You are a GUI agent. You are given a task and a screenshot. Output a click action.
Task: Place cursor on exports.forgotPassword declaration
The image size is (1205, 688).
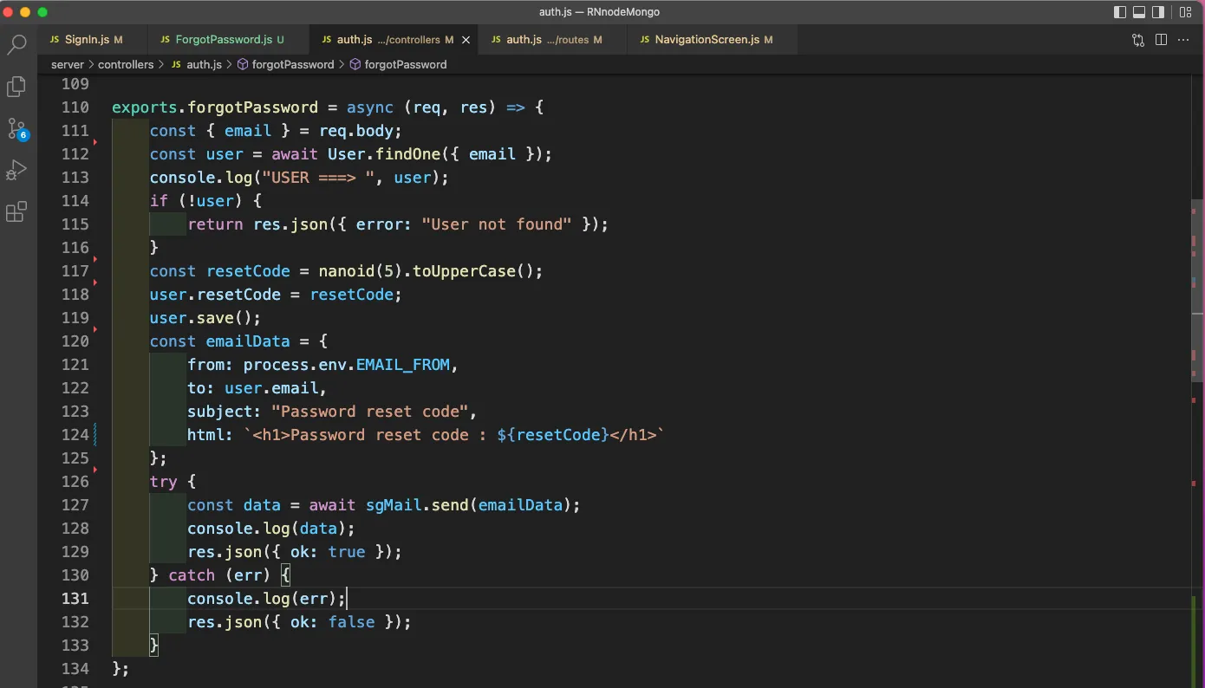[215, 107]
